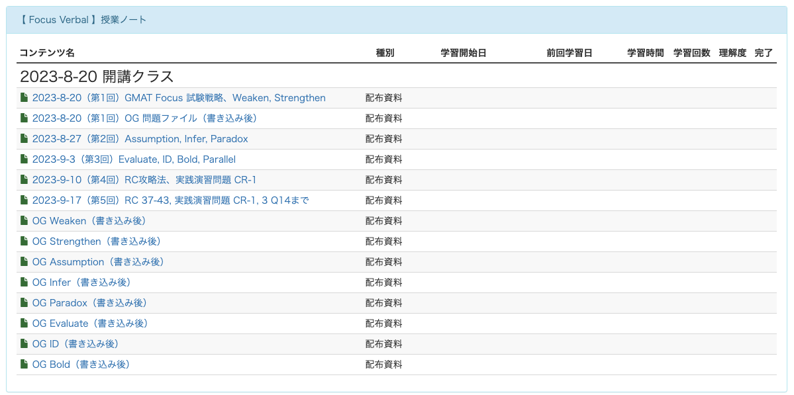
Task: Click the 学習開始日 column header
Action: tap(464, 53)
